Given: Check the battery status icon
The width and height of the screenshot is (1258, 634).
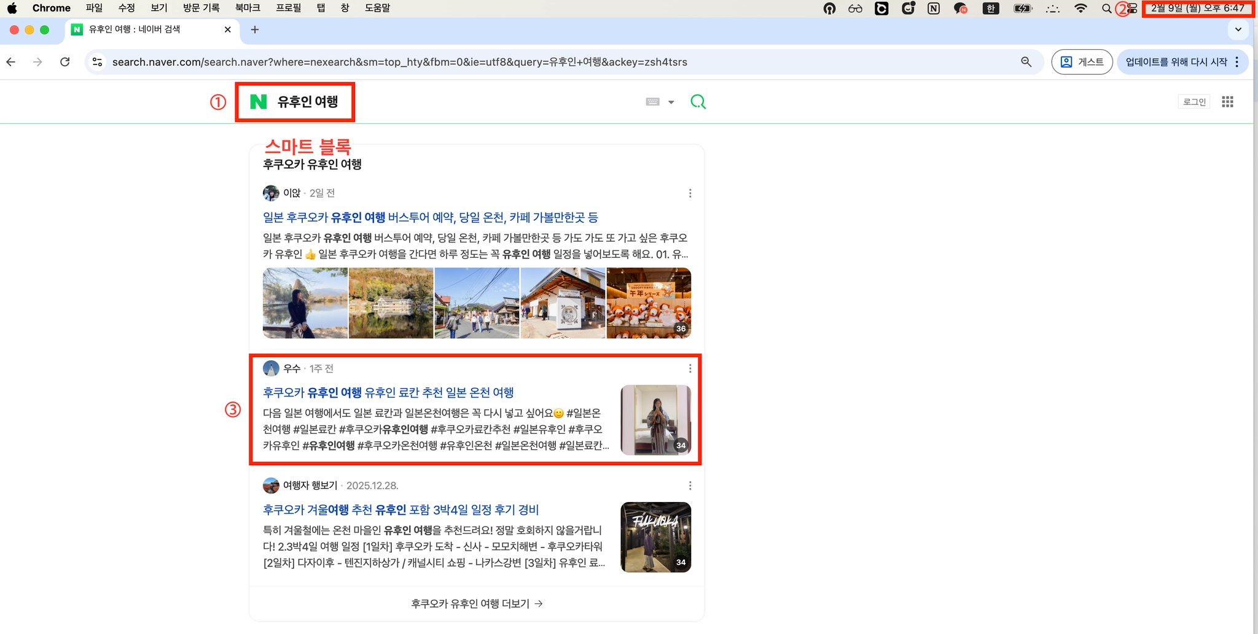Looking at the screenshot, I should 1023,9.
